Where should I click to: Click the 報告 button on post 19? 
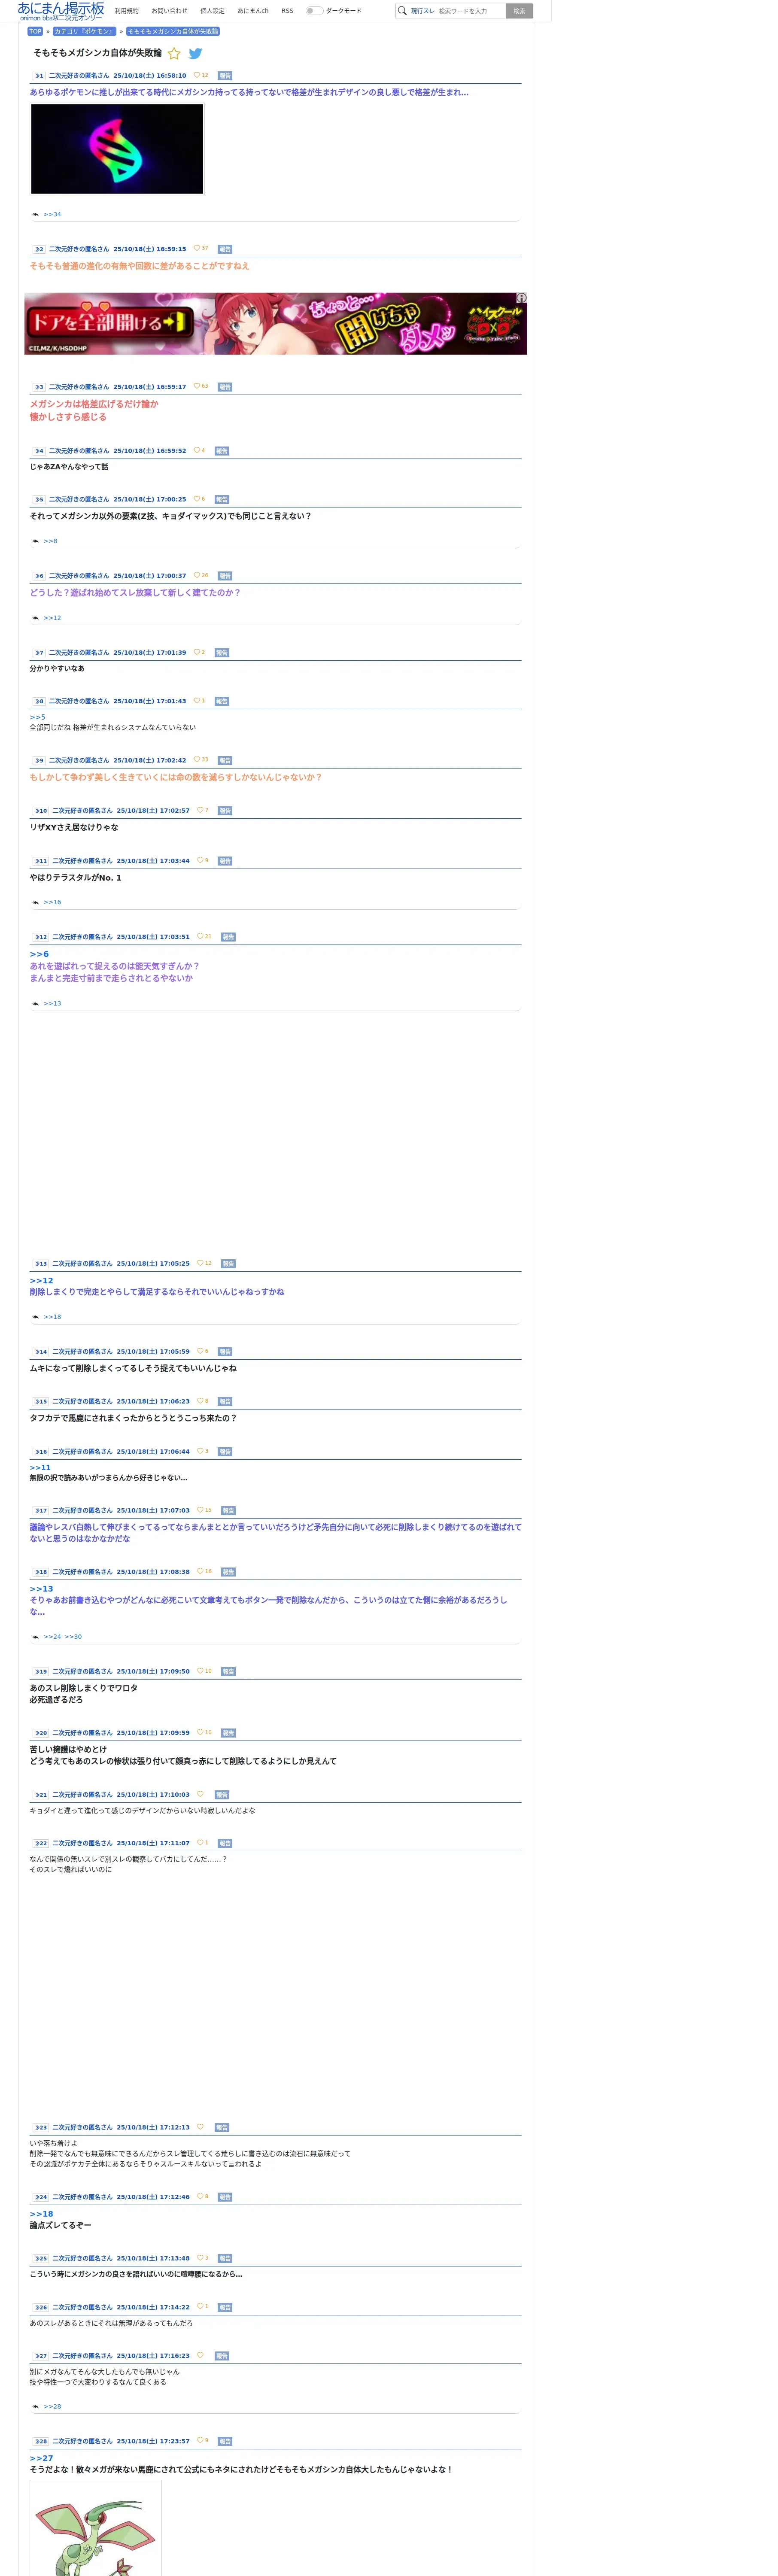[x=228, y=1672]
